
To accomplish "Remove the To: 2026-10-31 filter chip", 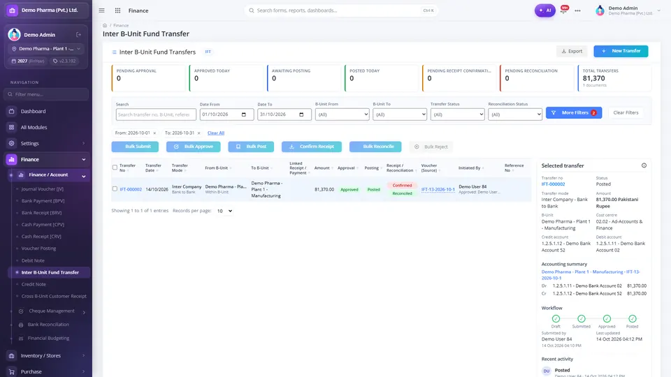I will (x=199, y=133).
